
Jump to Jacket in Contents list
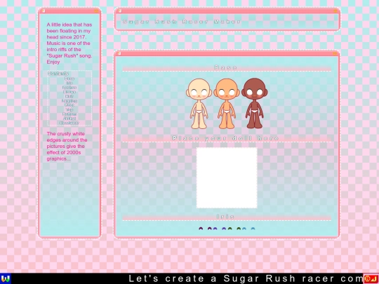(x=69, y=119)
